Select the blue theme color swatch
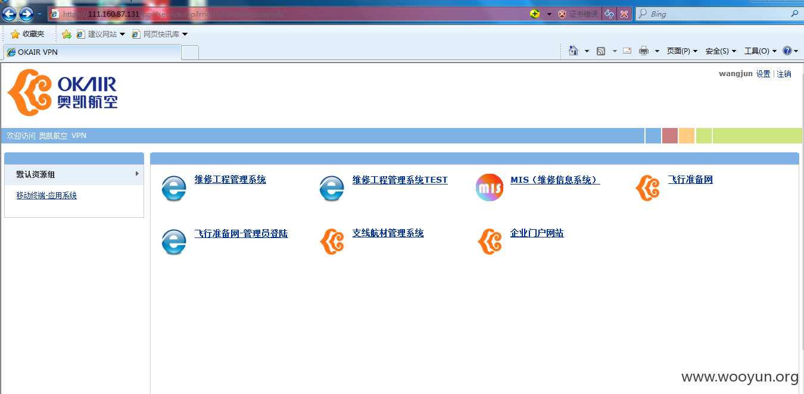Image resolution: width=804 pixels, height=394 pixels. coord(653,136)
